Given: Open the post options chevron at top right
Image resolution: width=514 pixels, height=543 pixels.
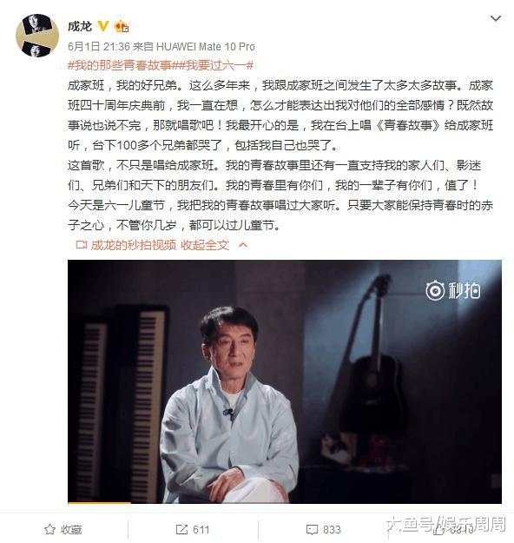Looking at the screenshot, I should (x=496, y=18).
